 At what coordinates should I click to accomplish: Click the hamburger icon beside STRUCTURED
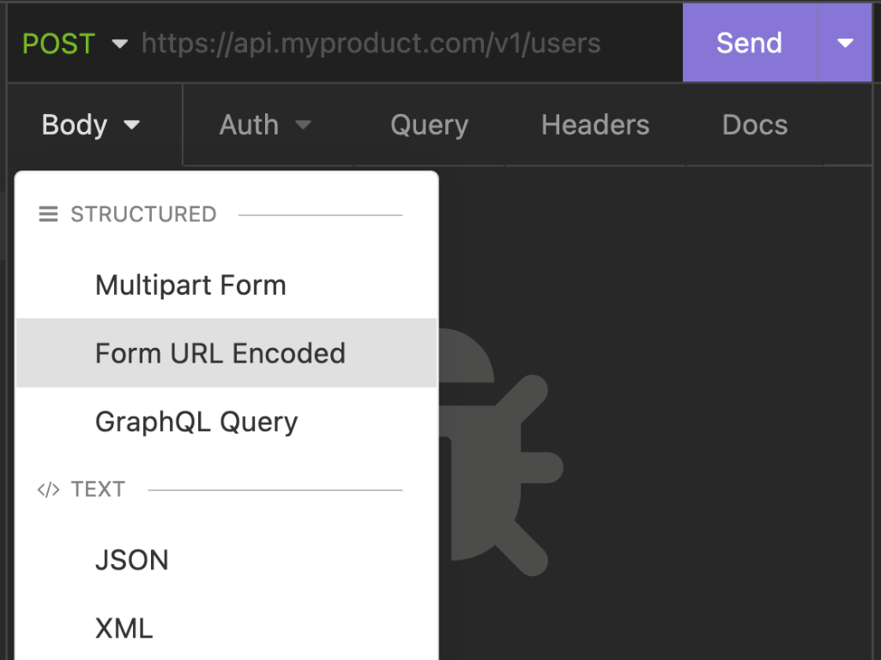coord(48,214)
